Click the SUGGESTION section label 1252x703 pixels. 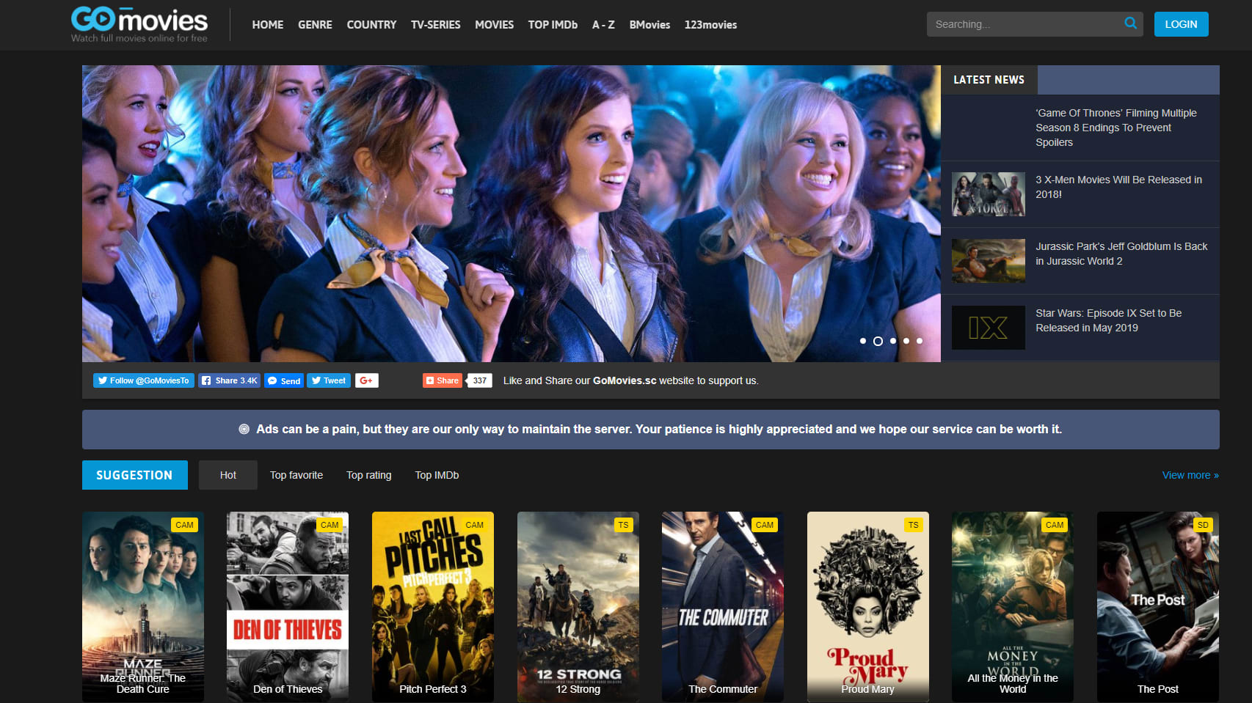point(135,475)
